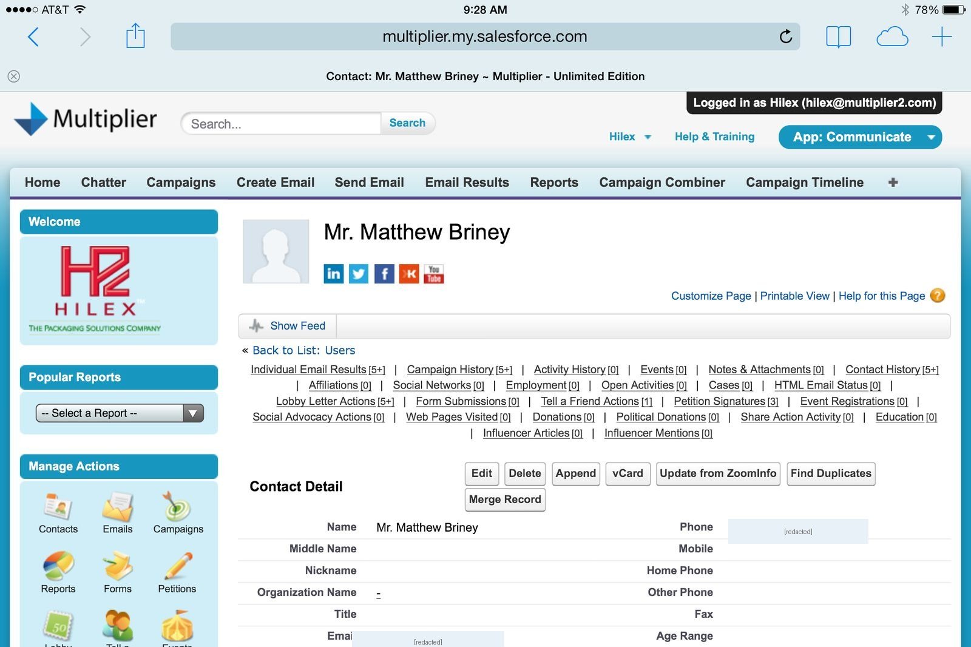Open Safari bookmarks
The height and width of the screenshot is (647, 971).
click(x=839, y=36)
